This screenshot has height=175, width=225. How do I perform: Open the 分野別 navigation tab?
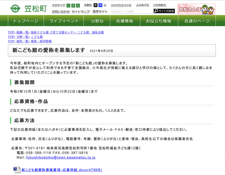pos(97,21)
